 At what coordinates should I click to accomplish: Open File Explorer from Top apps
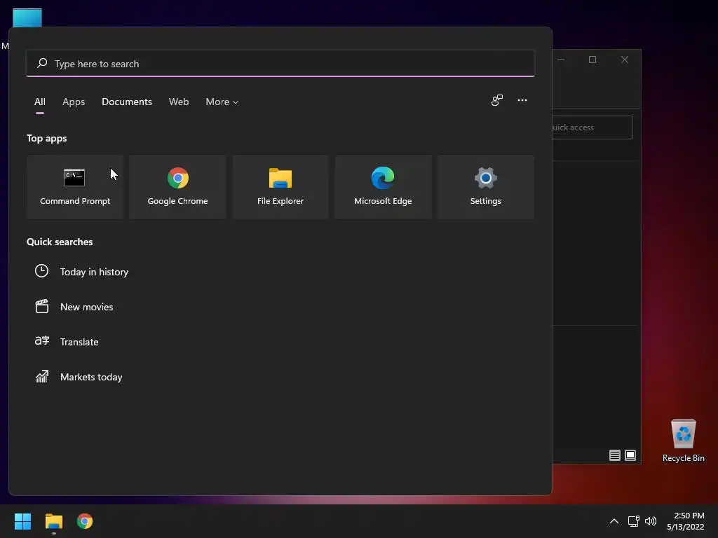(x=280, y=187)
